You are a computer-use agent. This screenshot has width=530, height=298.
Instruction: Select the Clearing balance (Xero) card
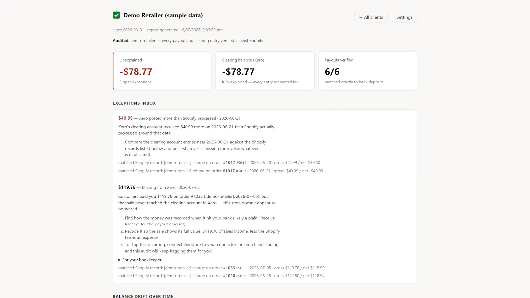[265, 71]
